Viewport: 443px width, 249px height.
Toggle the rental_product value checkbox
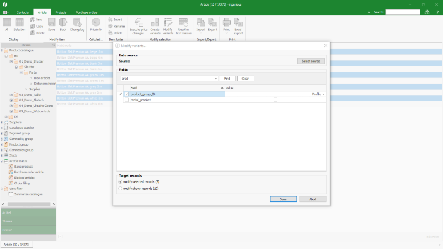pyautogui.click(x=275, y=100)
